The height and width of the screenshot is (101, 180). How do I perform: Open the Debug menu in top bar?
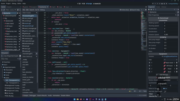point(14,4)
